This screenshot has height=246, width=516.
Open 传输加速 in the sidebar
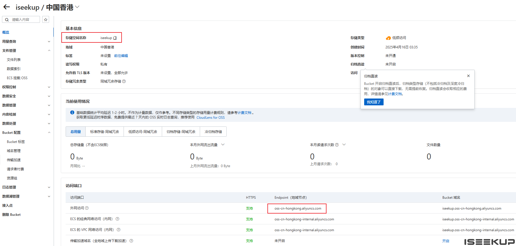(x=14, y=160)
